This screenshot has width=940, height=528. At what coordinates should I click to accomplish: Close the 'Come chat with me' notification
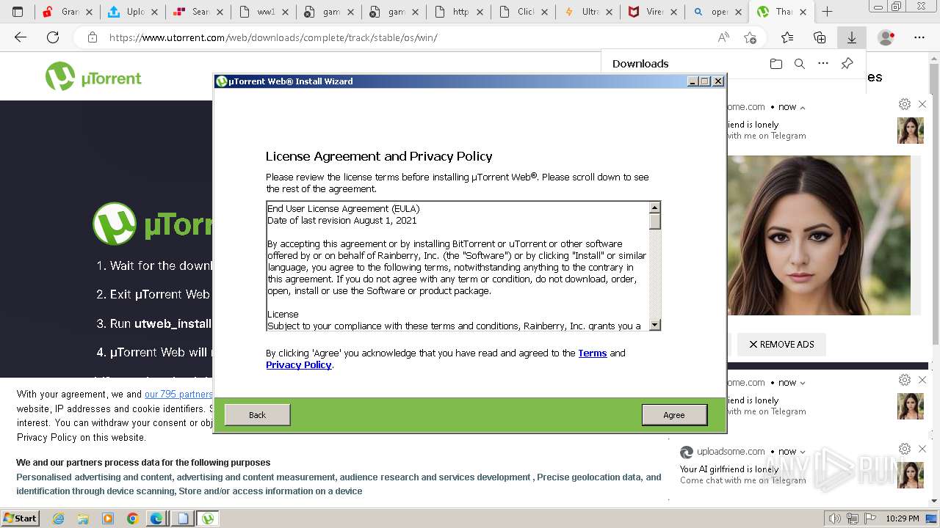coord(922,449)
